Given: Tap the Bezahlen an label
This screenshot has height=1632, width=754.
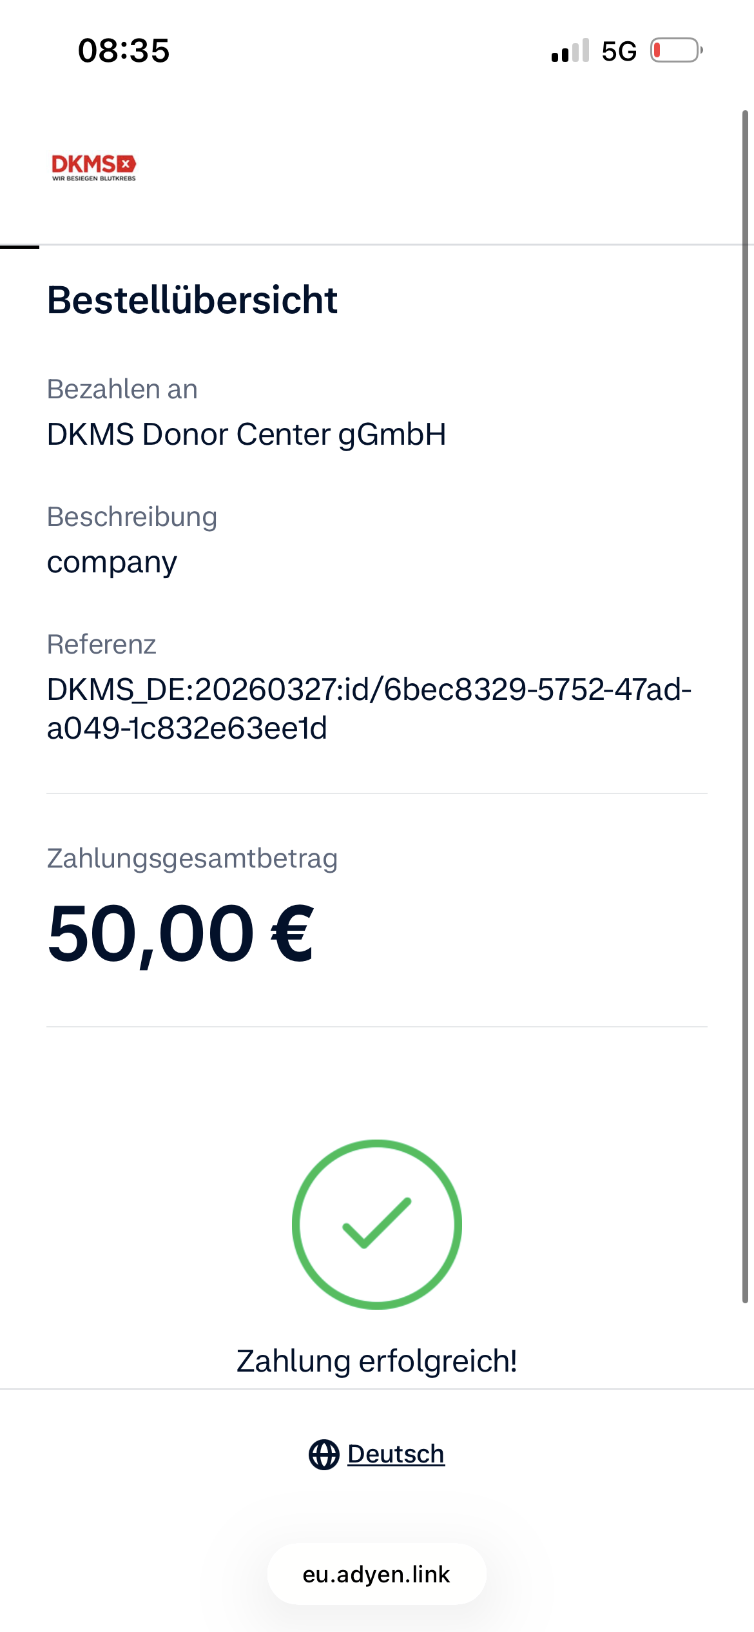Looking at the screenshot, I should [122, 389].
